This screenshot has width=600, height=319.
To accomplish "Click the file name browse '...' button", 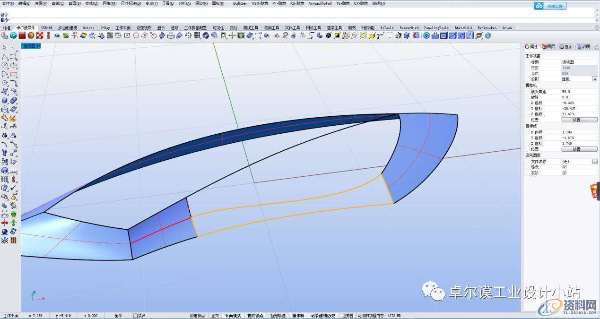I will tap(594, 161).
